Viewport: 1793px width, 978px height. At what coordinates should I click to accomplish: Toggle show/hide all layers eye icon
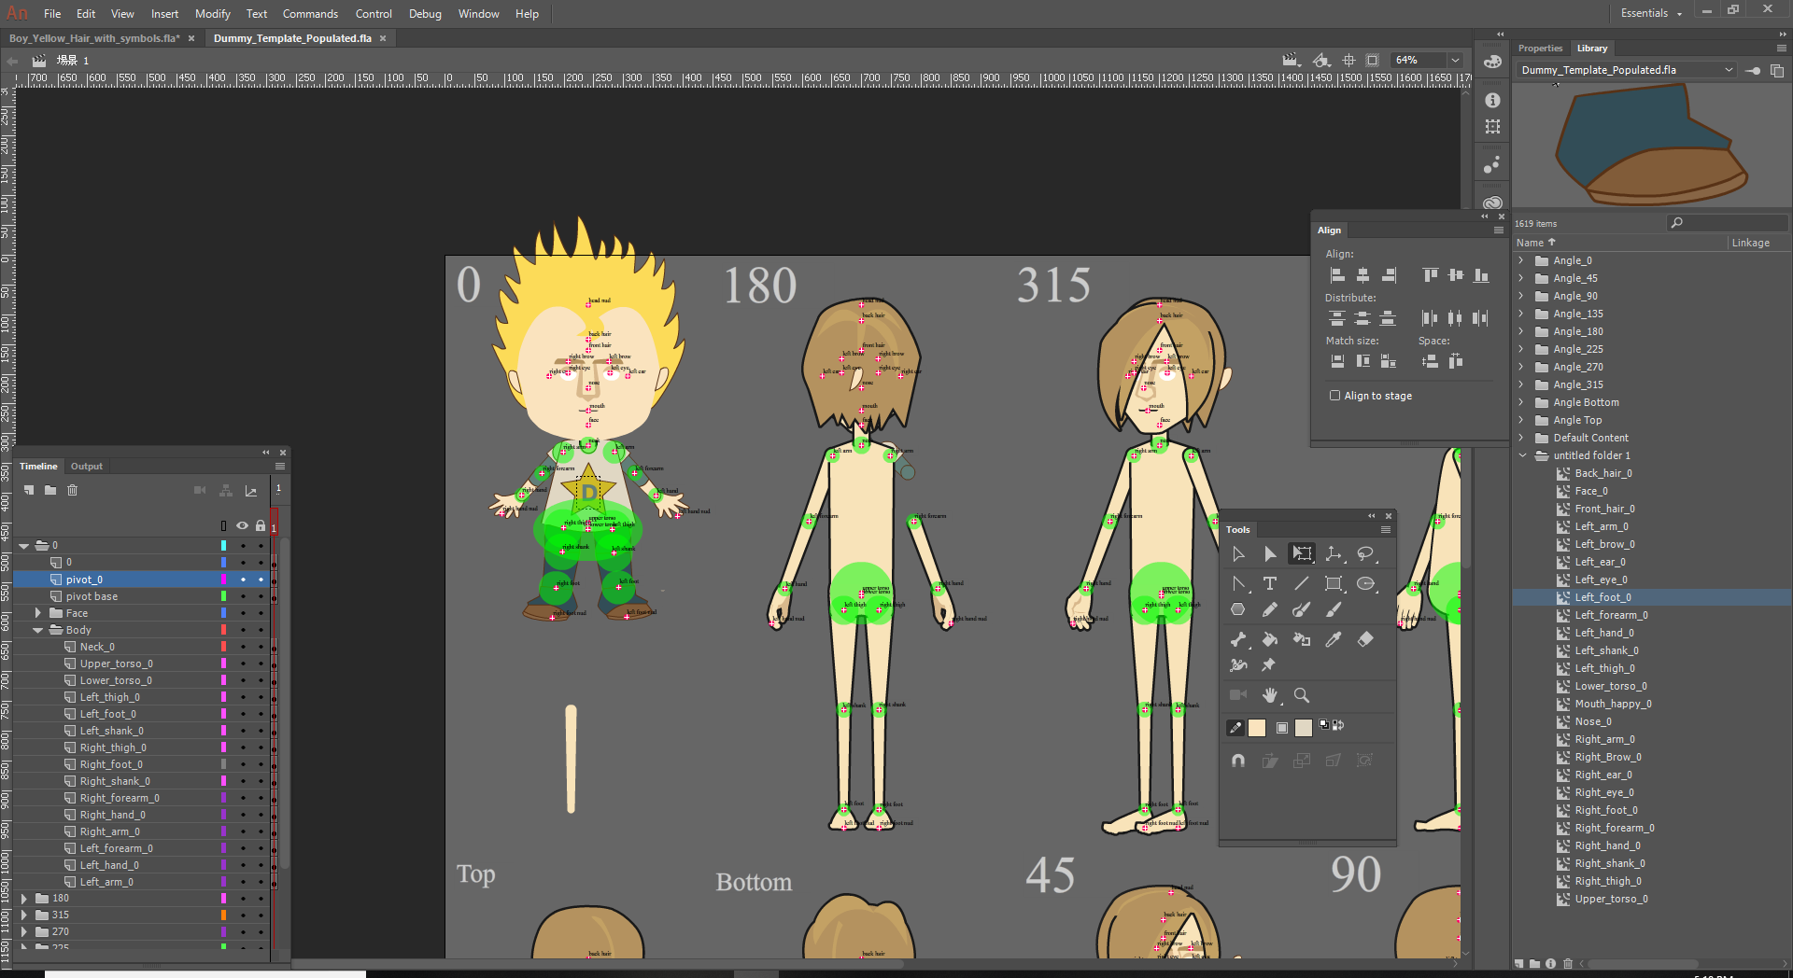tap(242, 525)
